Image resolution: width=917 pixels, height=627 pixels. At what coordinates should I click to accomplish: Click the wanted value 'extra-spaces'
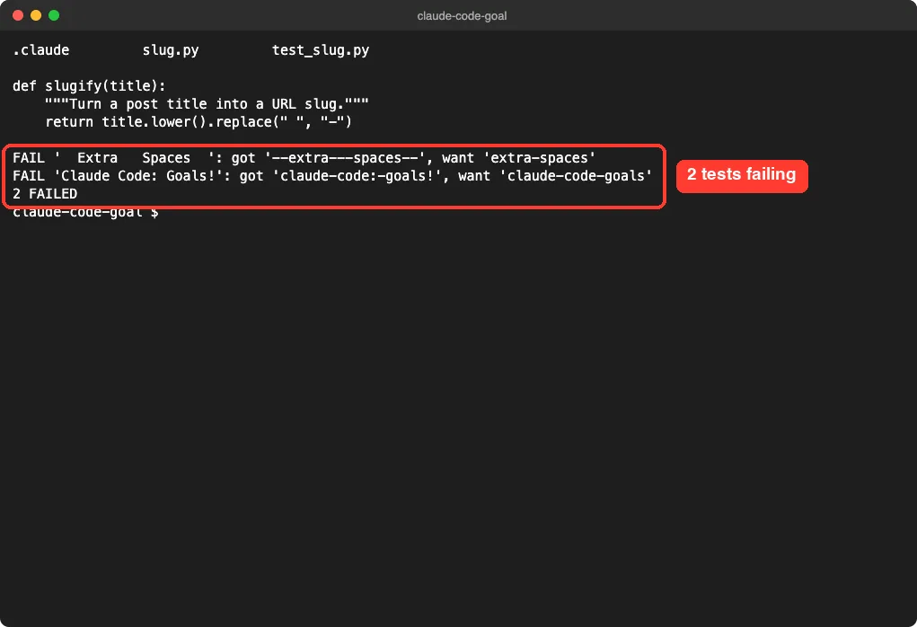point(539,158)
